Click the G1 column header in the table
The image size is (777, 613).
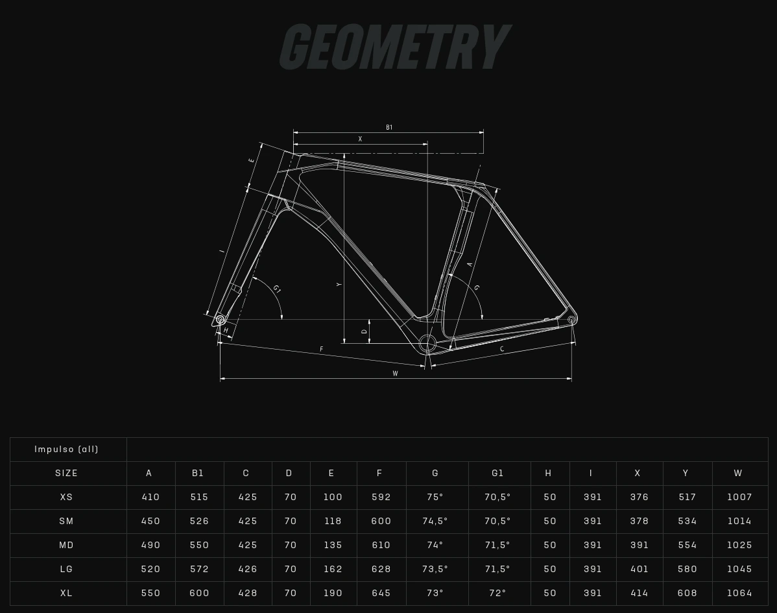point(497,473)
